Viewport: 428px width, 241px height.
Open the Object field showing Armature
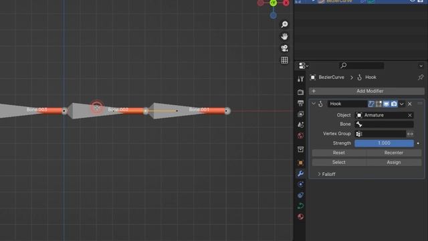tap(384, 115)
